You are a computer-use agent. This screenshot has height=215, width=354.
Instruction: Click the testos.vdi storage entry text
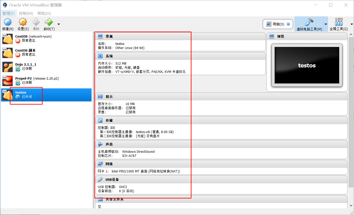point(155,132)
